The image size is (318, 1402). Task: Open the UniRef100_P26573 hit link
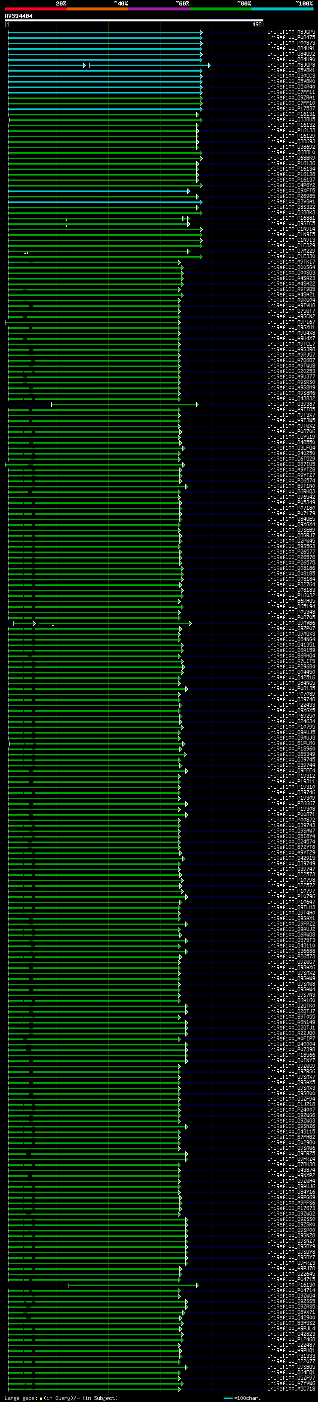coord(291,956)
